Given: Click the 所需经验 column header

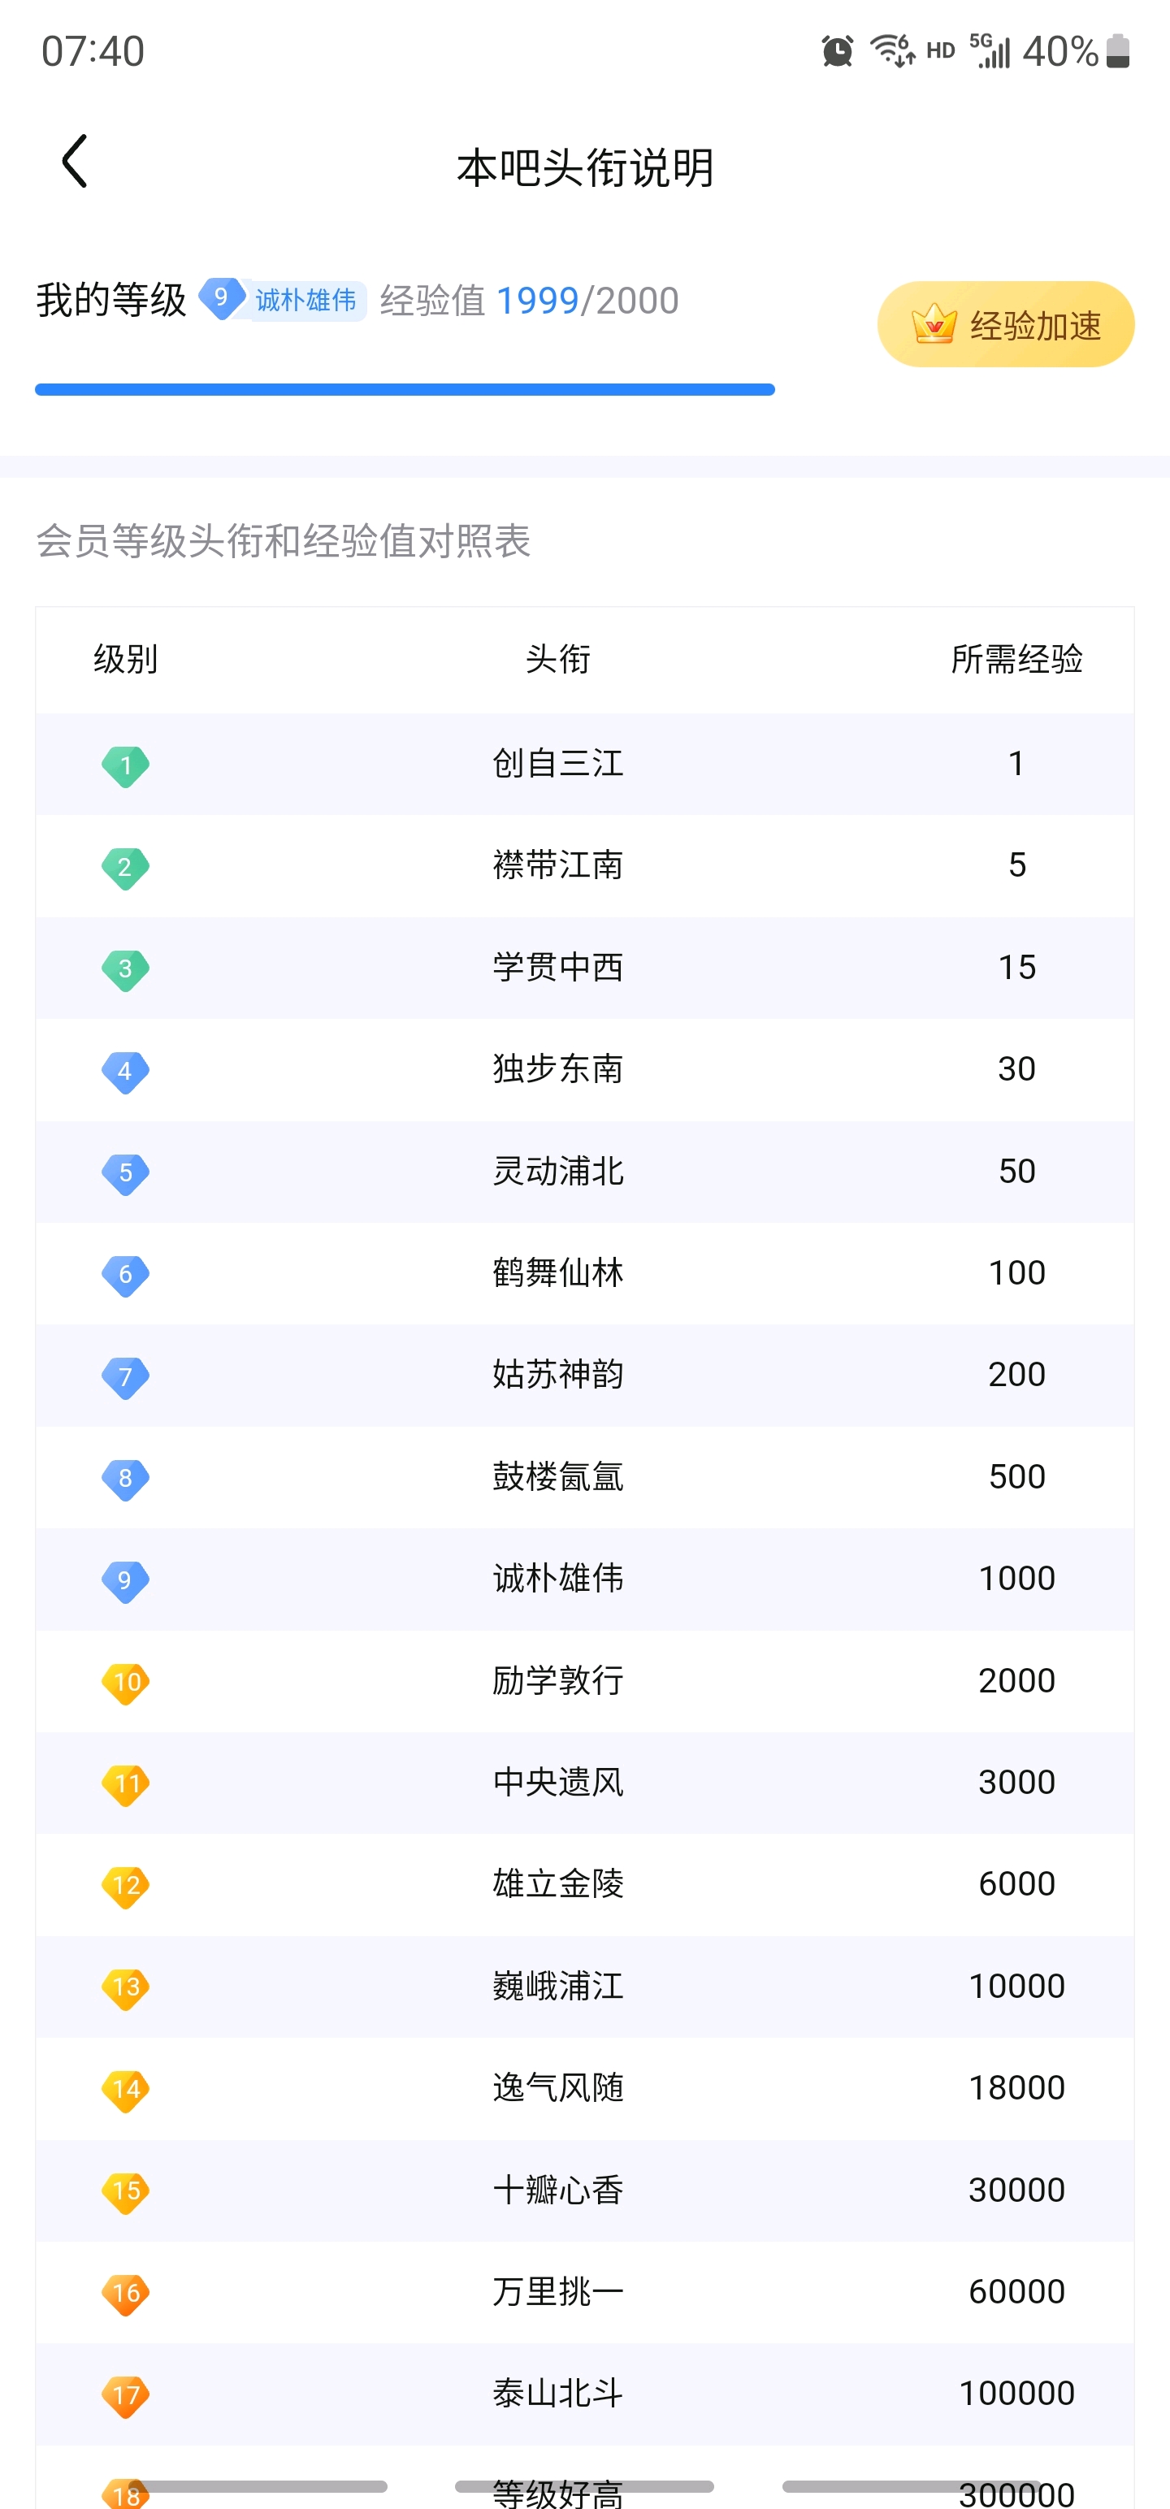Looking at the screenshot, I should pos(1016,660).
